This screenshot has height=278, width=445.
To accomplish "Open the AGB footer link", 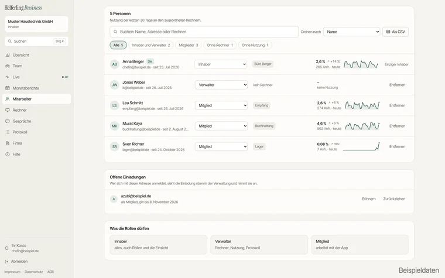I will tap(50, 272).
